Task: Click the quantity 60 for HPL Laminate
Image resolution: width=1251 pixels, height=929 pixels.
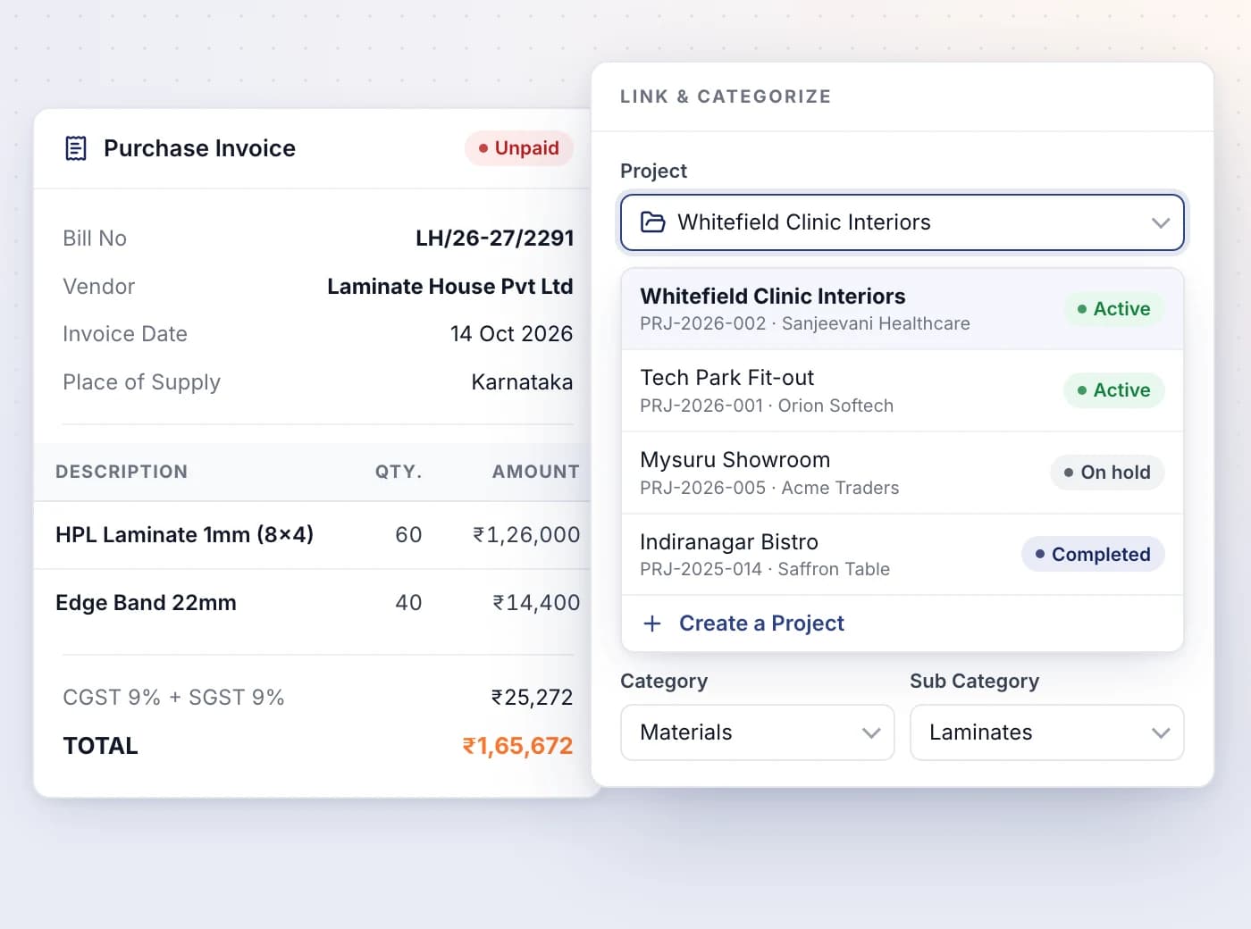Action: pyautogui.click(x=408, y=535)
